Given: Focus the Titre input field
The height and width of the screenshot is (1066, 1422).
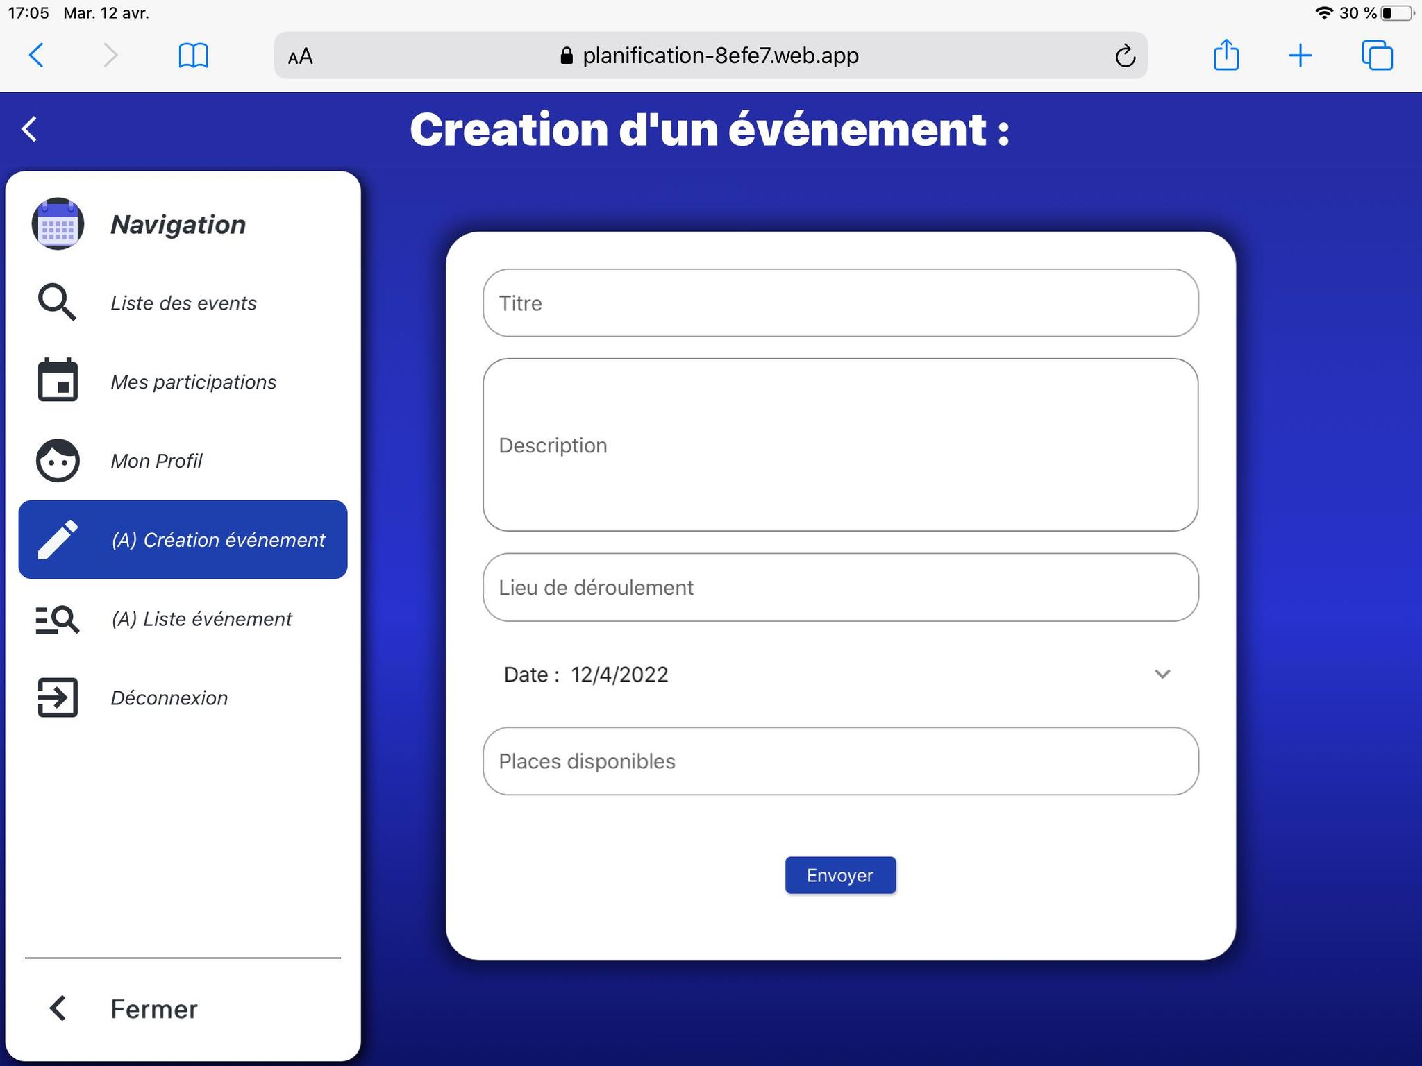Looking at the screenshot, I should tap(840, 303).
